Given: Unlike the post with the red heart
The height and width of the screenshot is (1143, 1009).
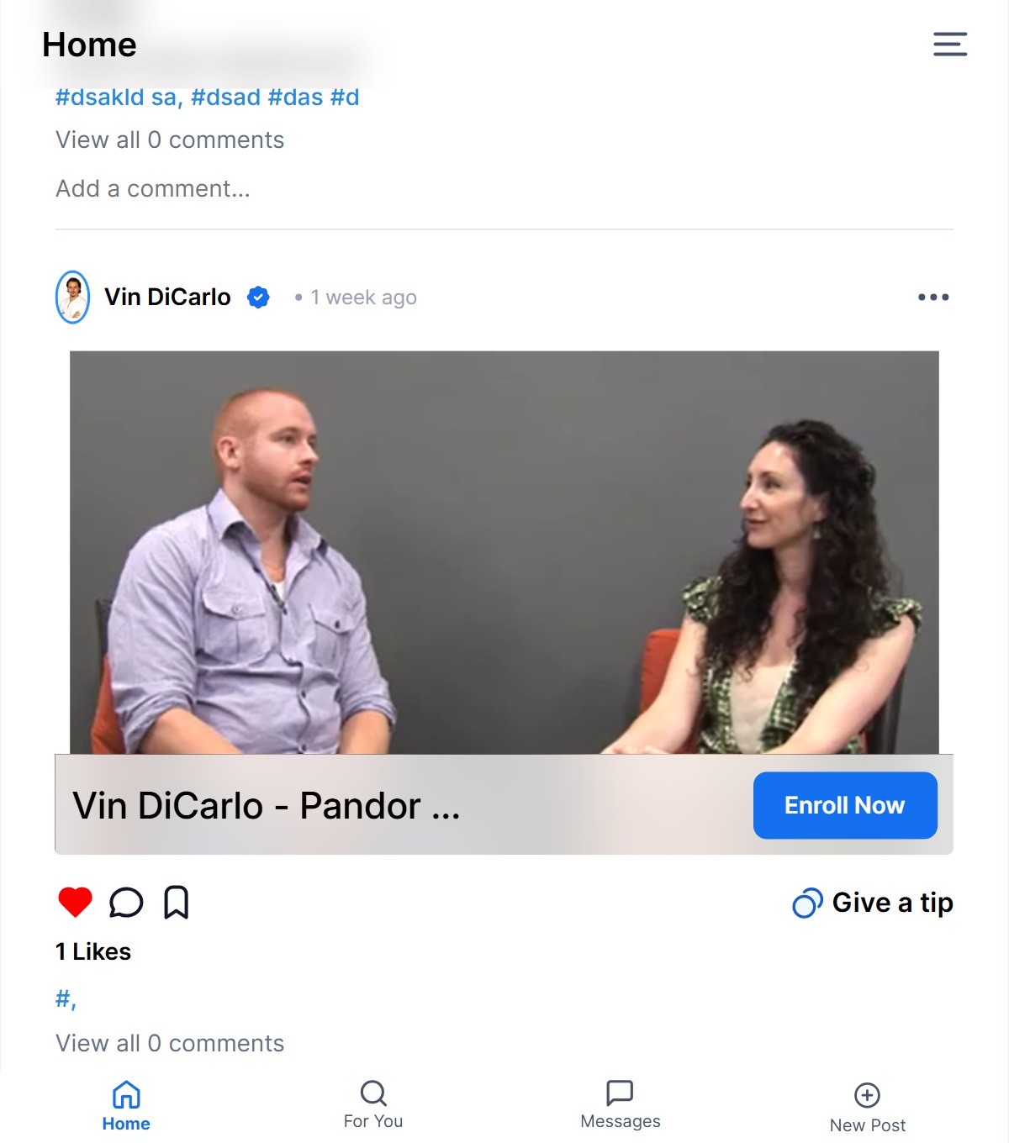Looking at the screenshot, I should tap(75, 903).
